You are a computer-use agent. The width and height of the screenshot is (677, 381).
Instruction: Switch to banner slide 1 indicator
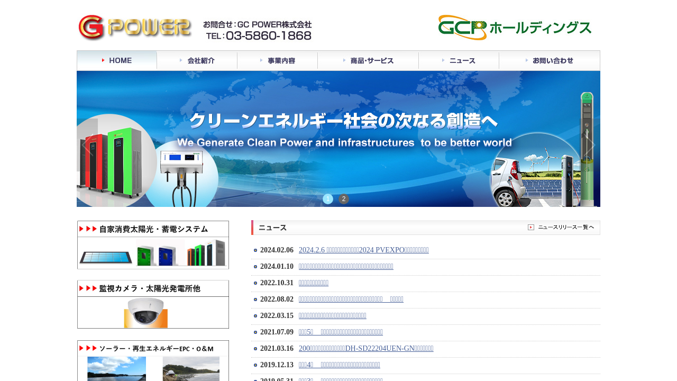pyautogui.click(x=328, y=199)
